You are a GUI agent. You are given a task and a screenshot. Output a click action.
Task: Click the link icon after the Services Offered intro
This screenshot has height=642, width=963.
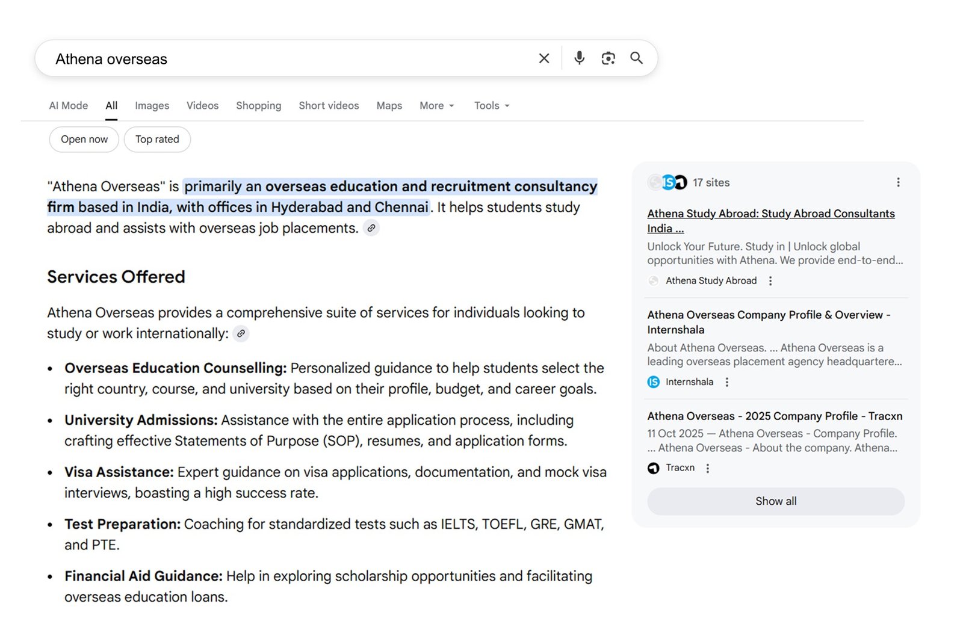tap(241, 333)
